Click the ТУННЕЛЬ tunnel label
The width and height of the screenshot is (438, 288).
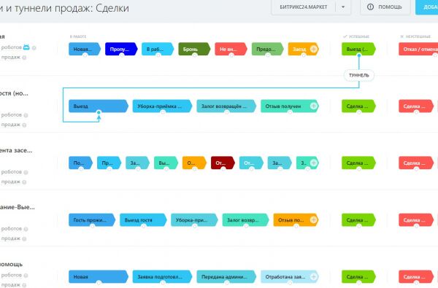359,75
